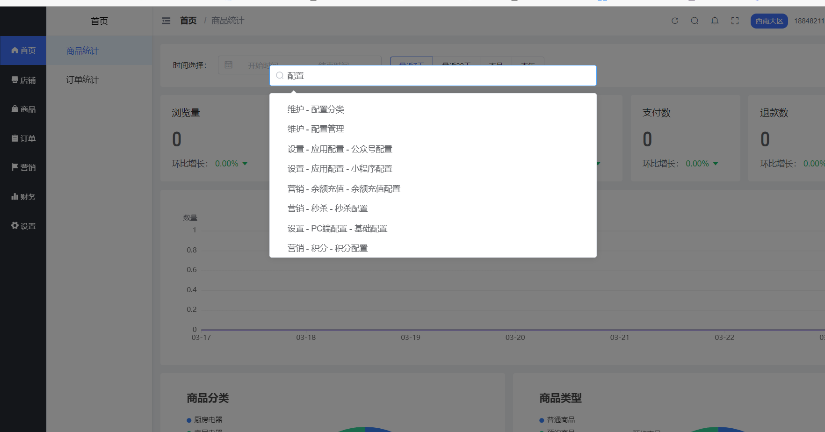Select 商品统计 submenu item

point(82,50)
